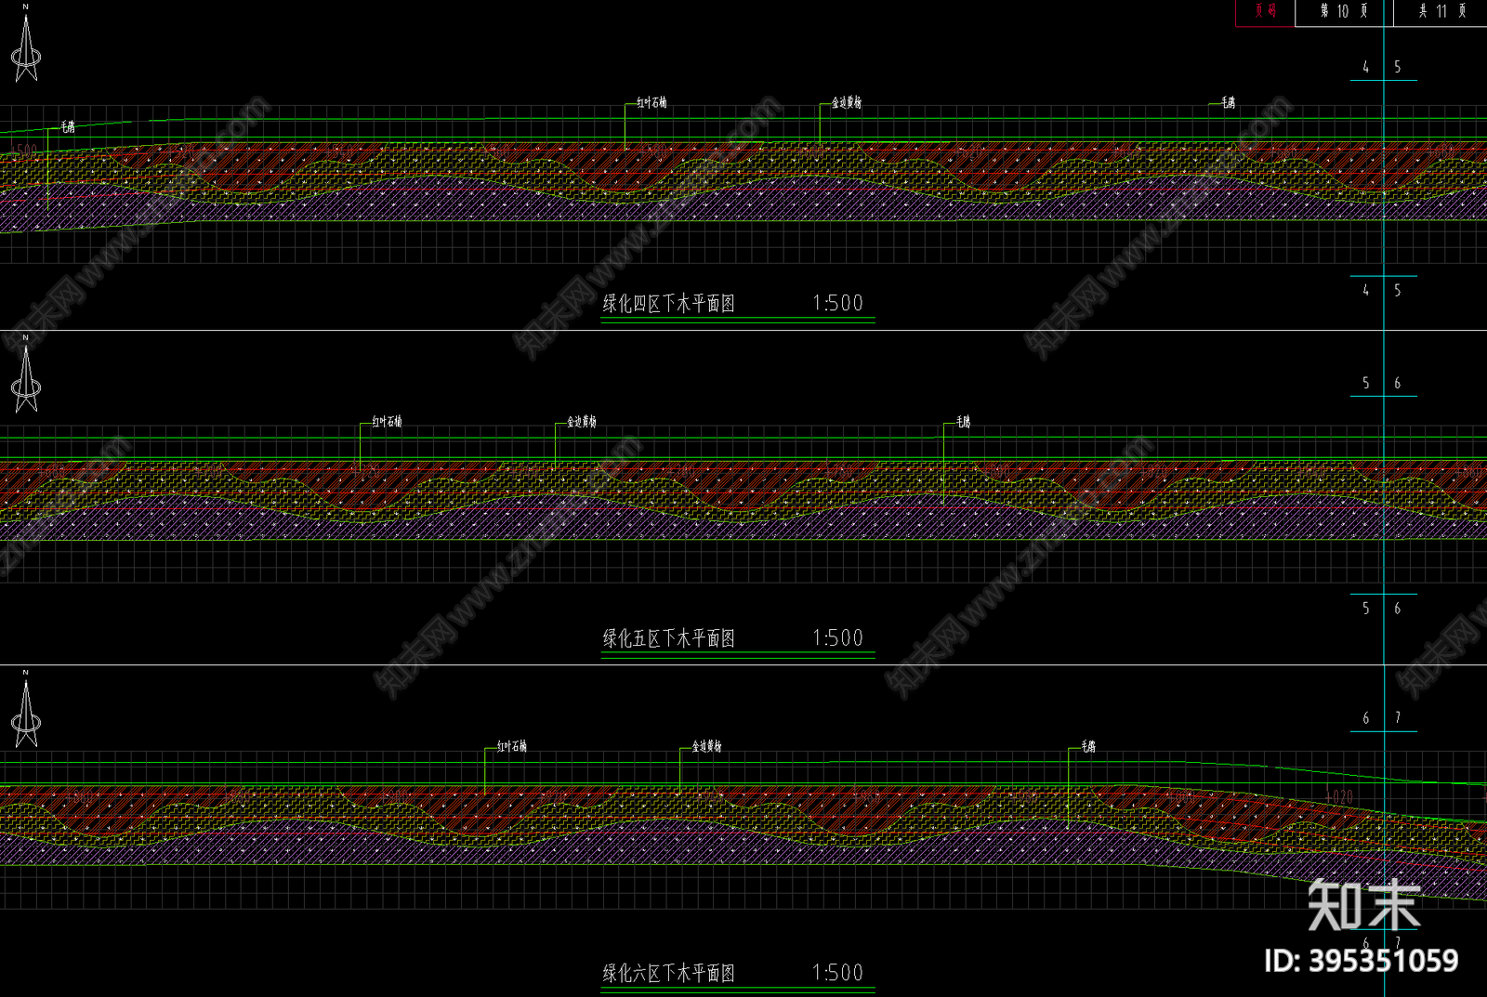The height and width of the screenshot is (997, 1487).
Task: Select the north arrow of the 绿化五区 plan
Action: 26,374
